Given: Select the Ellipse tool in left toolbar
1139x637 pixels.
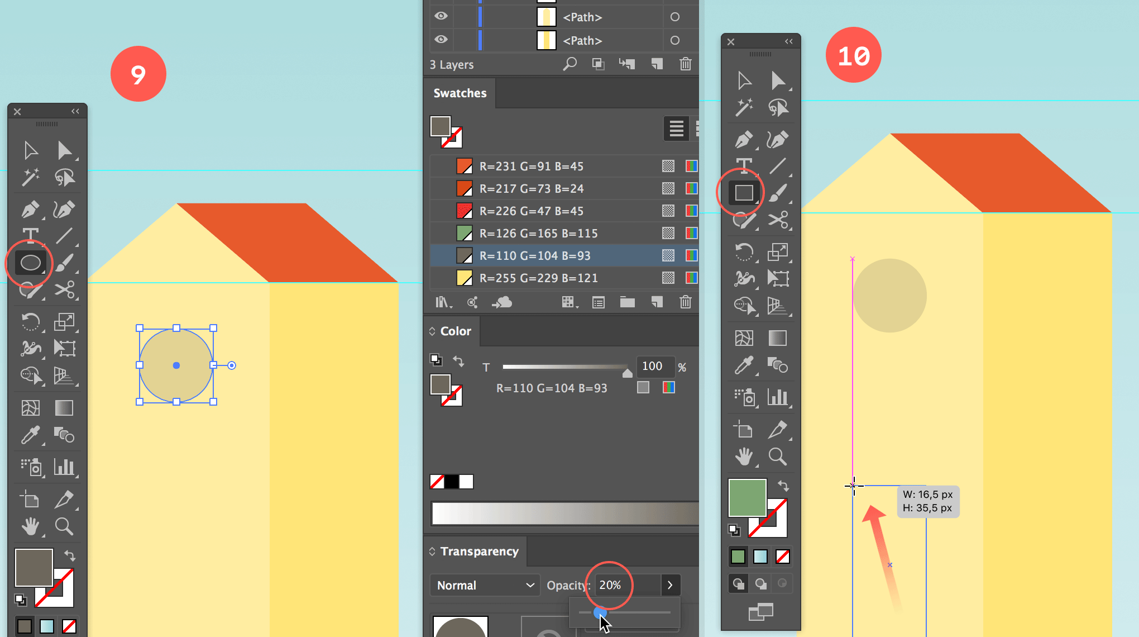Looking at the screenshot, I should tap(30, 263).
